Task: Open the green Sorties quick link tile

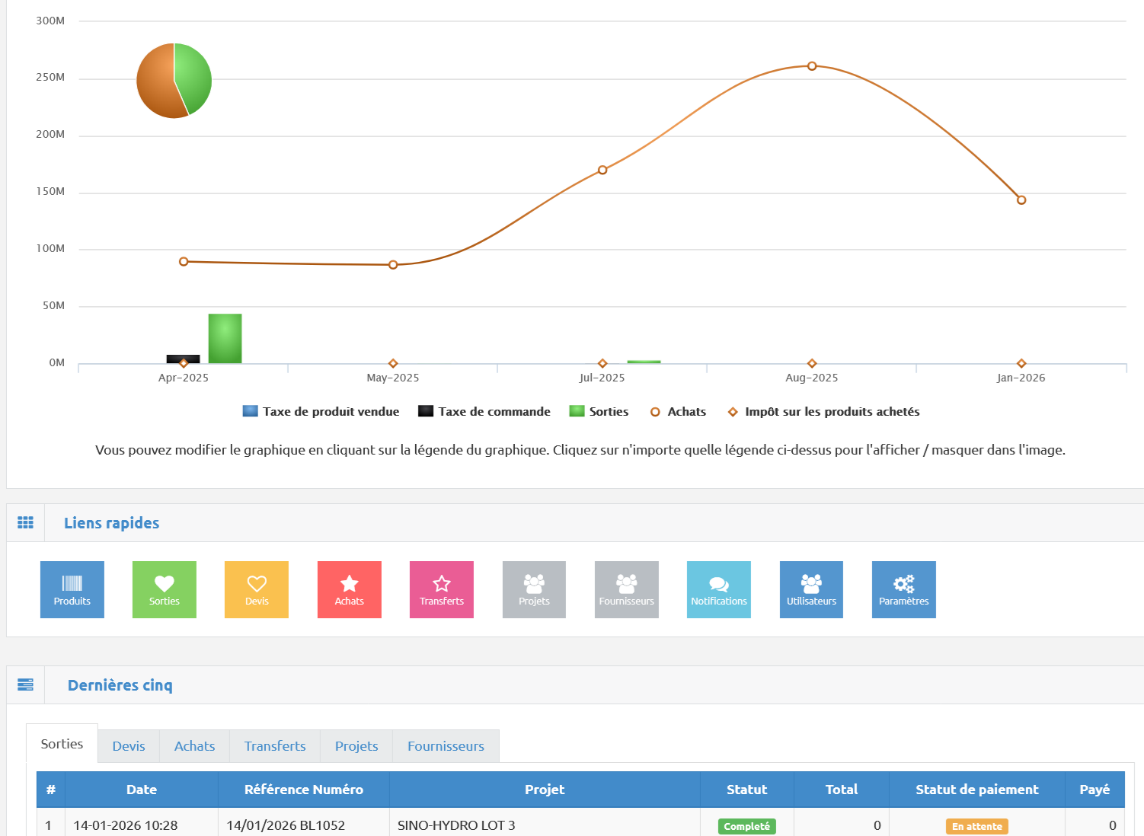Action: pos(164,589)
